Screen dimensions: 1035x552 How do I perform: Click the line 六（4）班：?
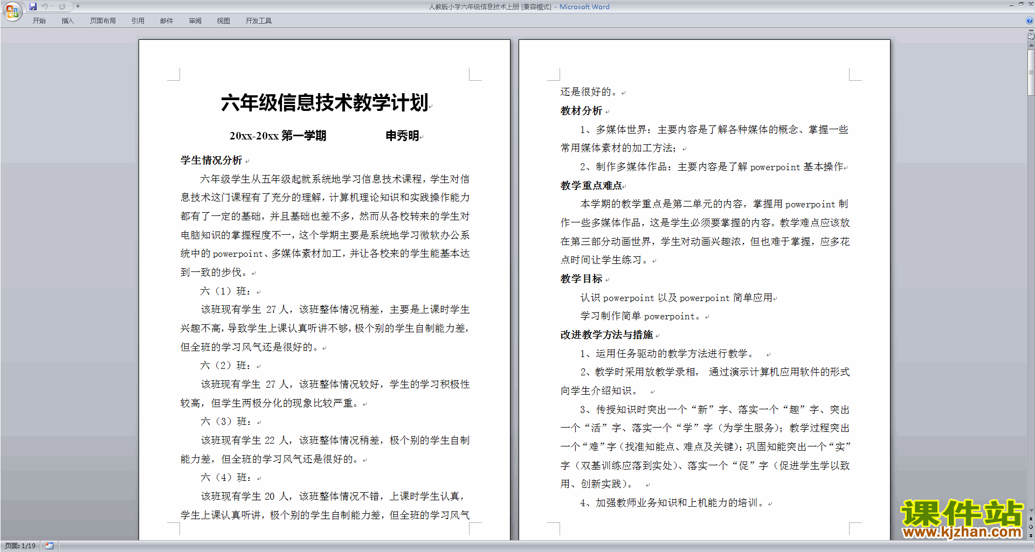[x=225, y=478]
